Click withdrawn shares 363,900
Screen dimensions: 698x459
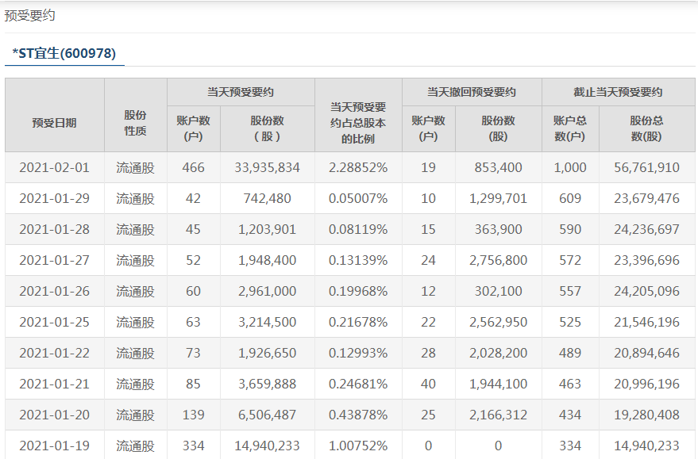[x=498, y=229]
